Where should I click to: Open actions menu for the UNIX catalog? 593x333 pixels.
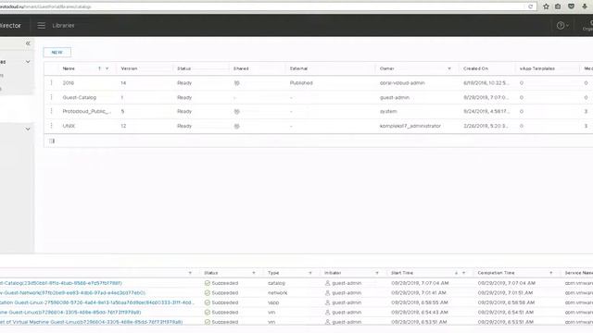click(52, 126)
